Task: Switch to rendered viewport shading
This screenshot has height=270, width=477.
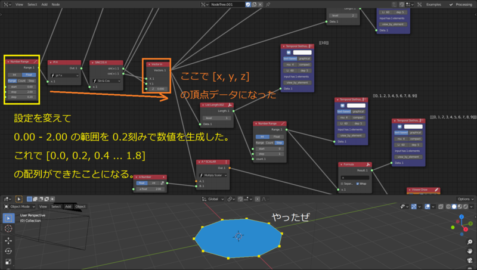Action: point(466,207)
